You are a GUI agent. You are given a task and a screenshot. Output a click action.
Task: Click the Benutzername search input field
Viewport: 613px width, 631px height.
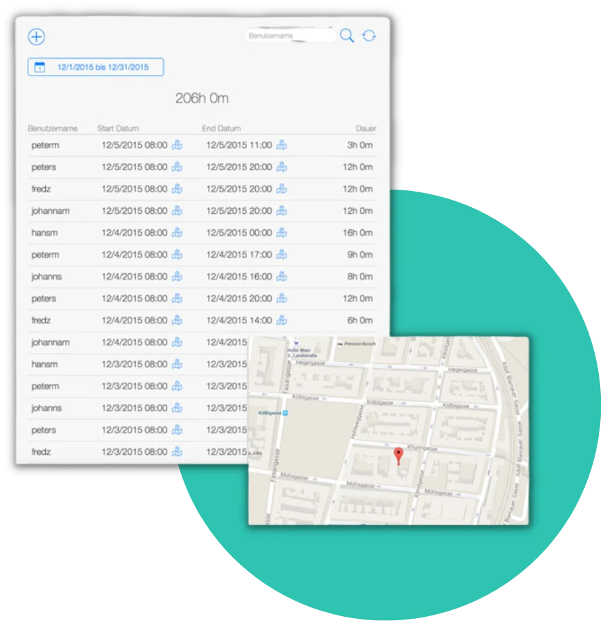point(290,36)
